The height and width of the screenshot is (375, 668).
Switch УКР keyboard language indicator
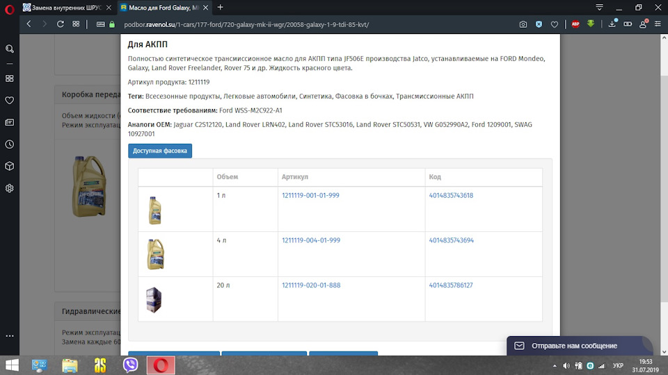pyautogui.click(x=618, y=366)
